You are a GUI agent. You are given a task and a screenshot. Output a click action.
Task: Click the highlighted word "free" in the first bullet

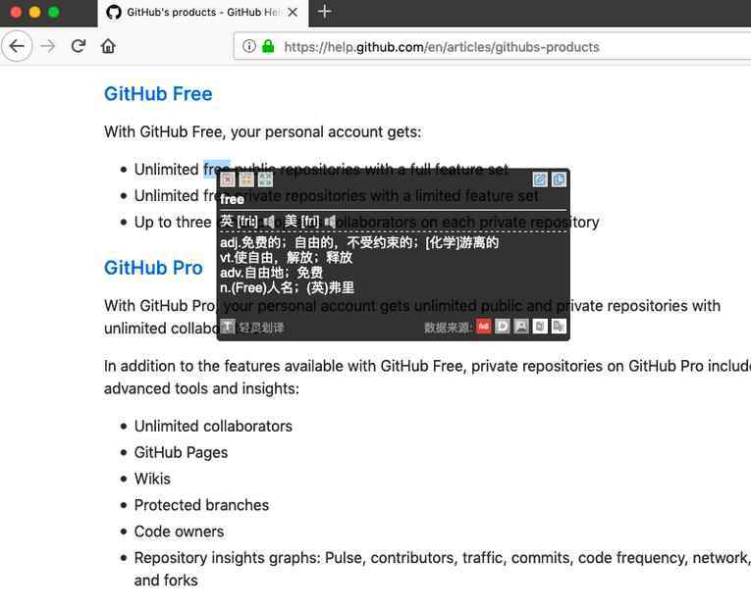pyautogui.click(x=217, y=169)
